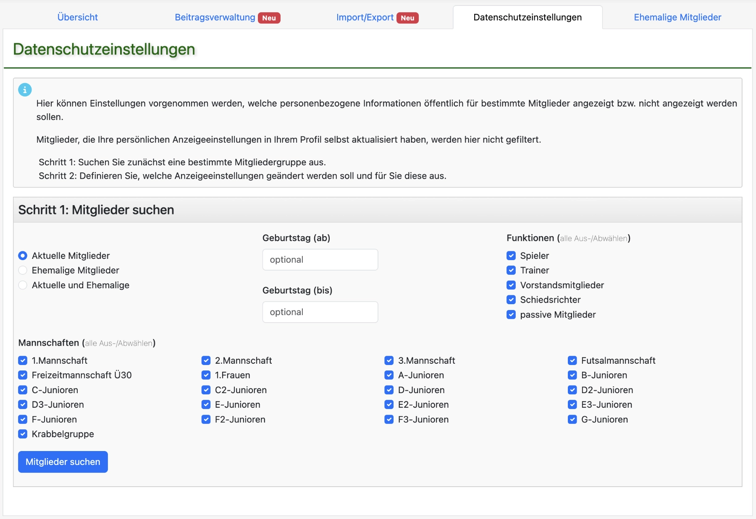Viewport: 756px width, 519px height.
Task: Uncheck the Schiedsrichter function
Action: click(x=511, y=300)
